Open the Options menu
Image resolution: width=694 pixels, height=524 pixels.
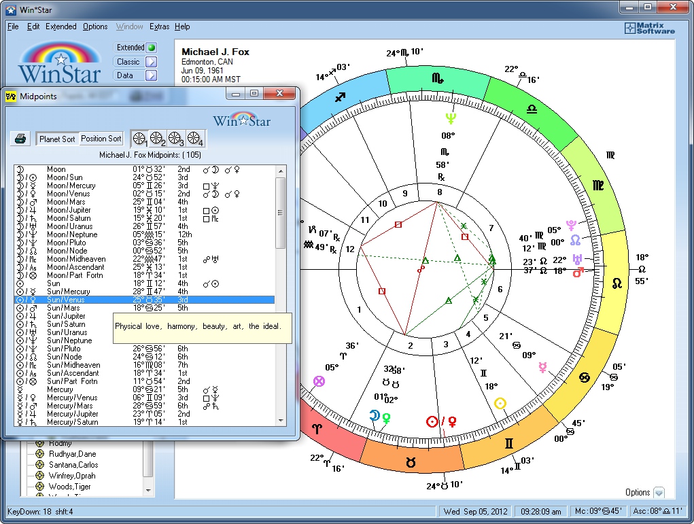point(95,27)
